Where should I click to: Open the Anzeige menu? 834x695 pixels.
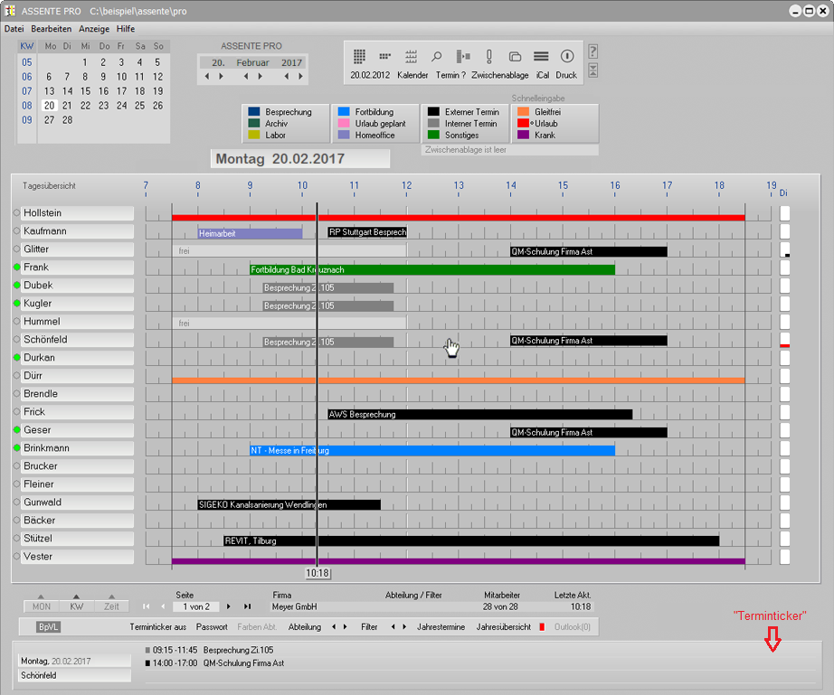click(94, 29)
